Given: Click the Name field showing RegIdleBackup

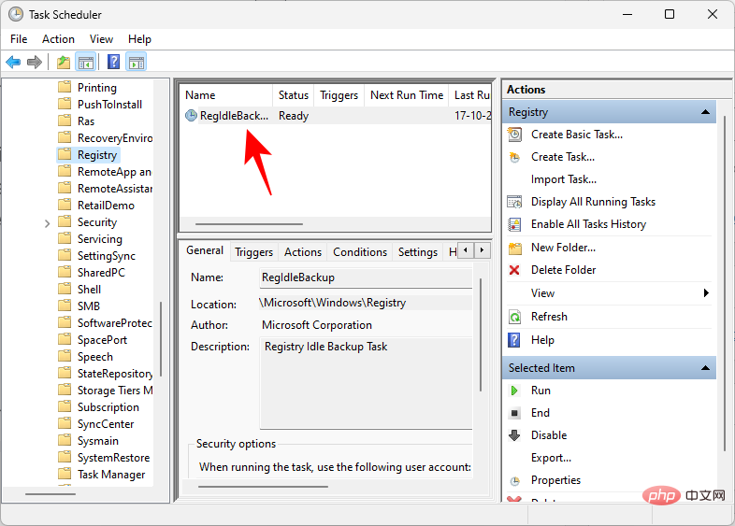Looking at the screenshot, I should pyautogui.click(x=366, y=277).
